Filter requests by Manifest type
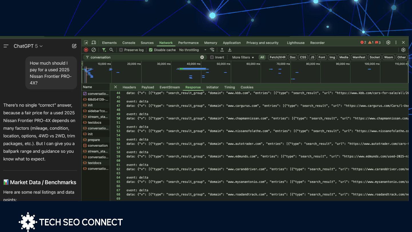412x232 pixels. [359, 57]
